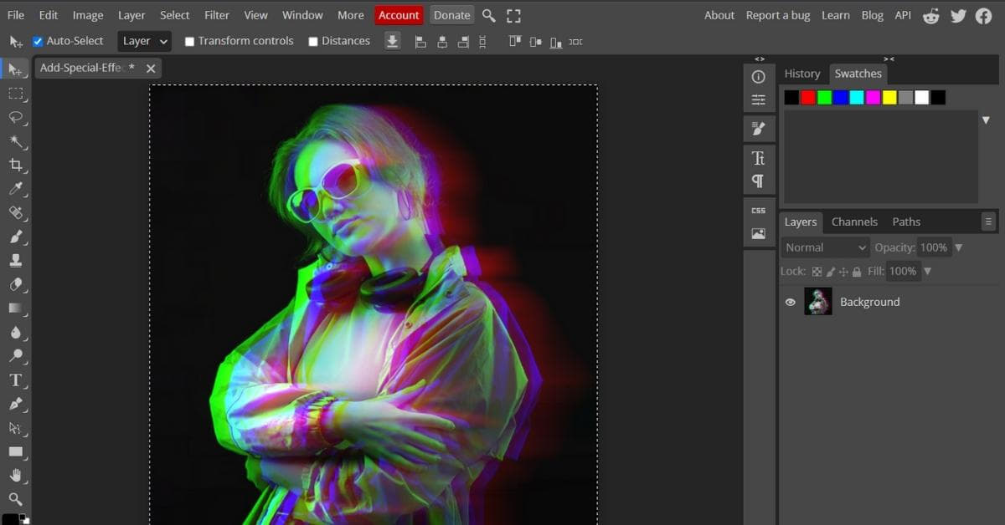Open the Layer auto-select dropdown
Screen dimensions: 1005x525
tap(144, 41)
